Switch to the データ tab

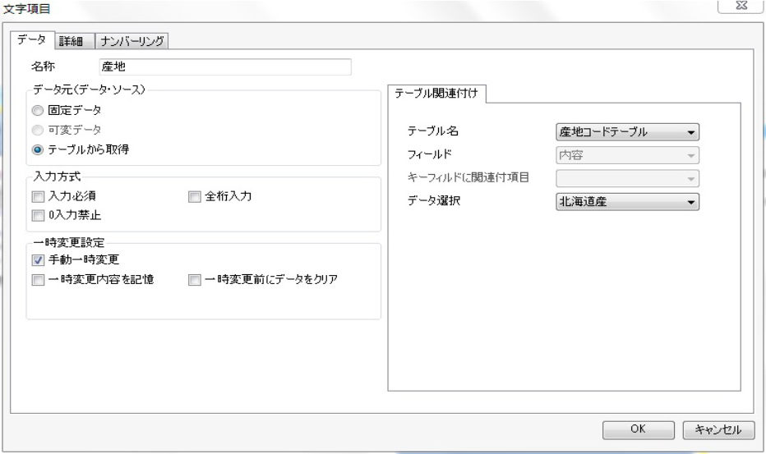(32, 40)
